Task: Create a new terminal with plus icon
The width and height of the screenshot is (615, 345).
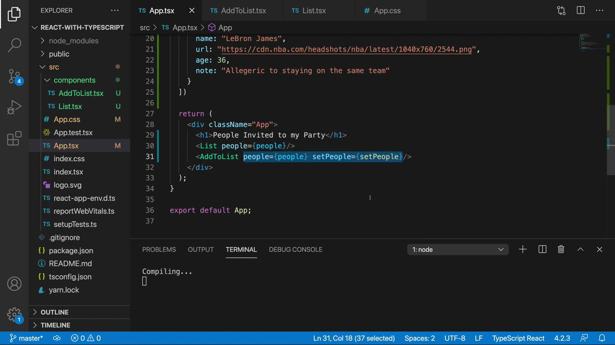Action: 523,249
